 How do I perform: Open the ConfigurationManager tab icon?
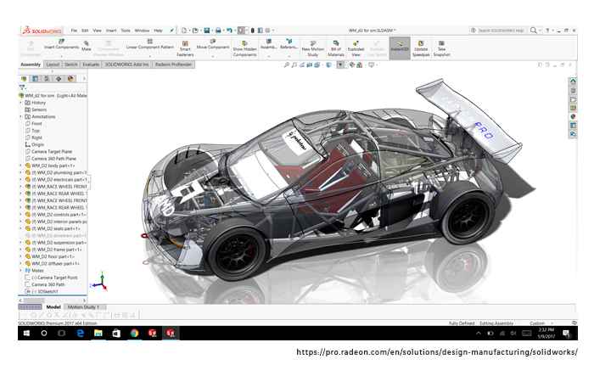pyautogui.click(x=47, y=79)
